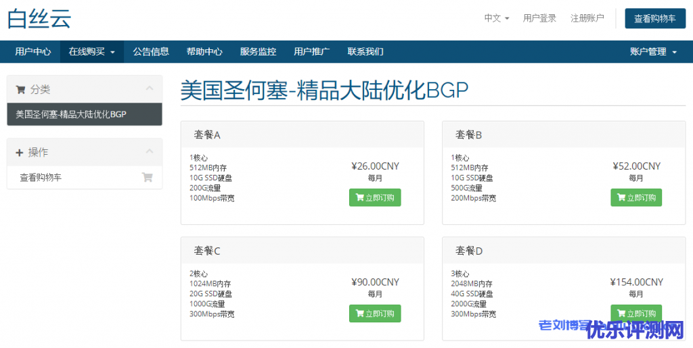
Task: Order 套餐A with 立即订购 button
Action: [375, 198]
